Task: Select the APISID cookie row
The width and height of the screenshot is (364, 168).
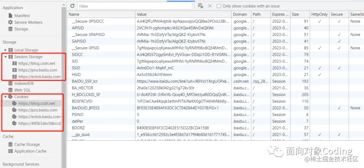Action: point(215,28)
